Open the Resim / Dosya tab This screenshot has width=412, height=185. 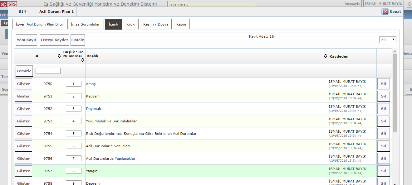[156, 24]
